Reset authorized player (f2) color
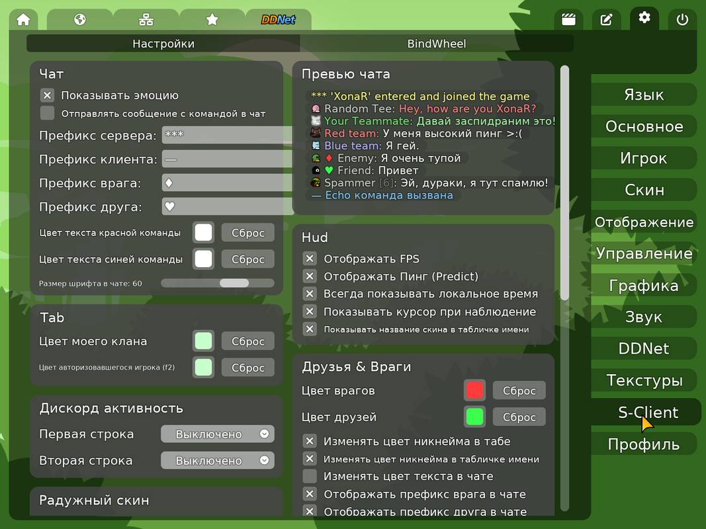 pos(248,368)
